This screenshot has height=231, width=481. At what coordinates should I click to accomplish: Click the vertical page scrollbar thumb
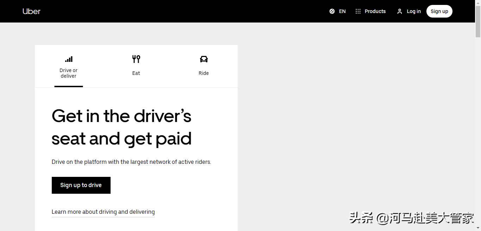tap(478, 21)
